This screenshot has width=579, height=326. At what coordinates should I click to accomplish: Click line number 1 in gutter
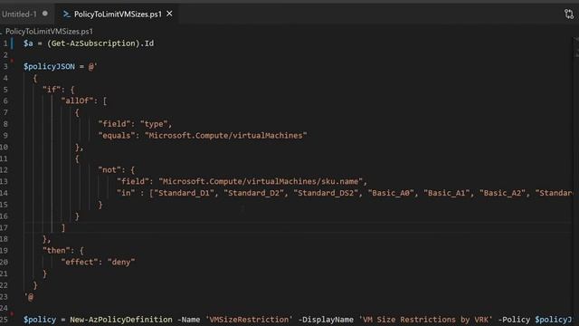point(5,43)
